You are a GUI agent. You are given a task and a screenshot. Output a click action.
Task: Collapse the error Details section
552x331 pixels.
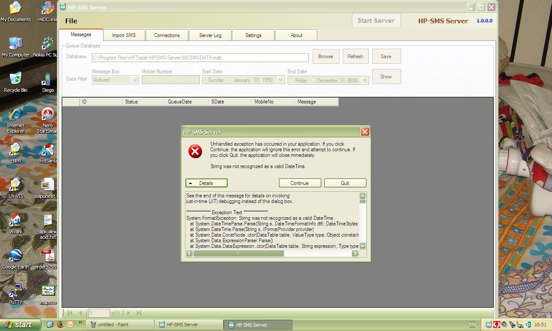206,183
